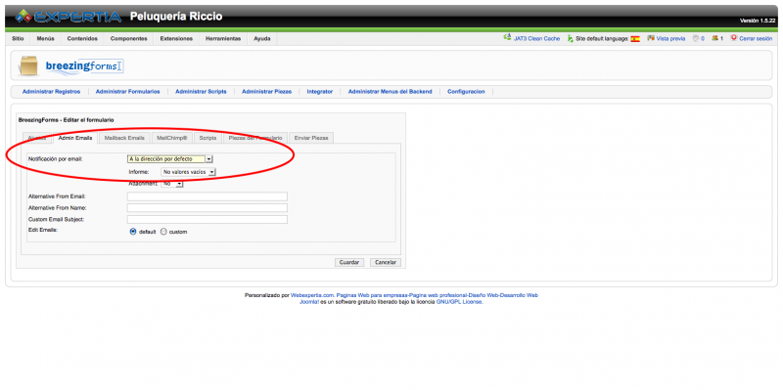Click the Vista previa link text
This screenshot has width=783, height=390.
pyautogui.click(x=670, y=39)
